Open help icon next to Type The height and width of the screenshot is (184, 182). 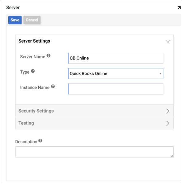click(x=33, y=71)
